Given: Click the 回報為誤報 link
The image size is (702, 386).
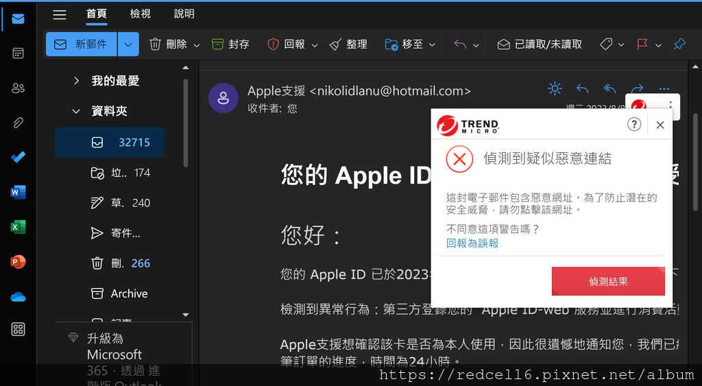Looking at the screenshot, I should click(472, 243).
